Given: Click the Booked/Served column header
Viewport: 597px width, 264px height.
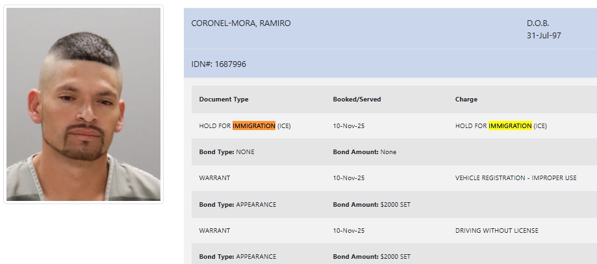Looking at the screenshot, I should [x=357, y=99].
